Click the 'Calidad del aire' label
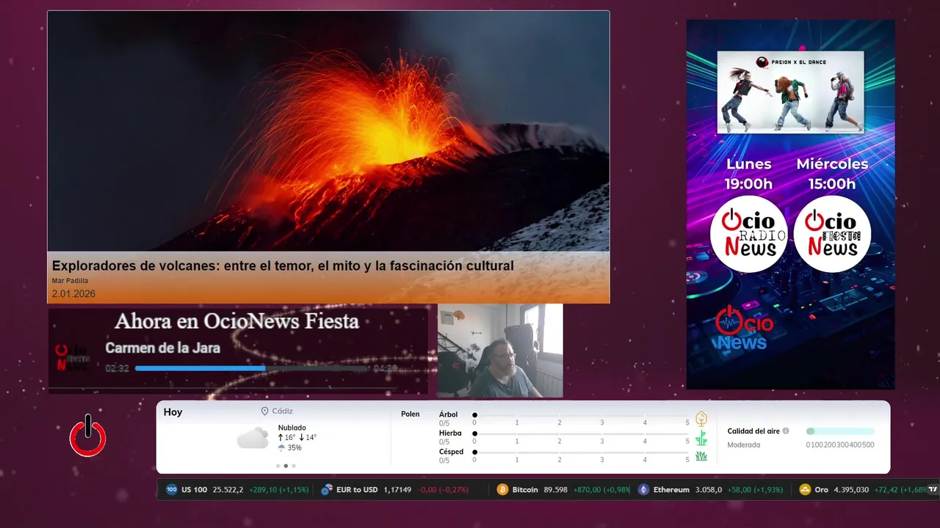 coord(753,431)
